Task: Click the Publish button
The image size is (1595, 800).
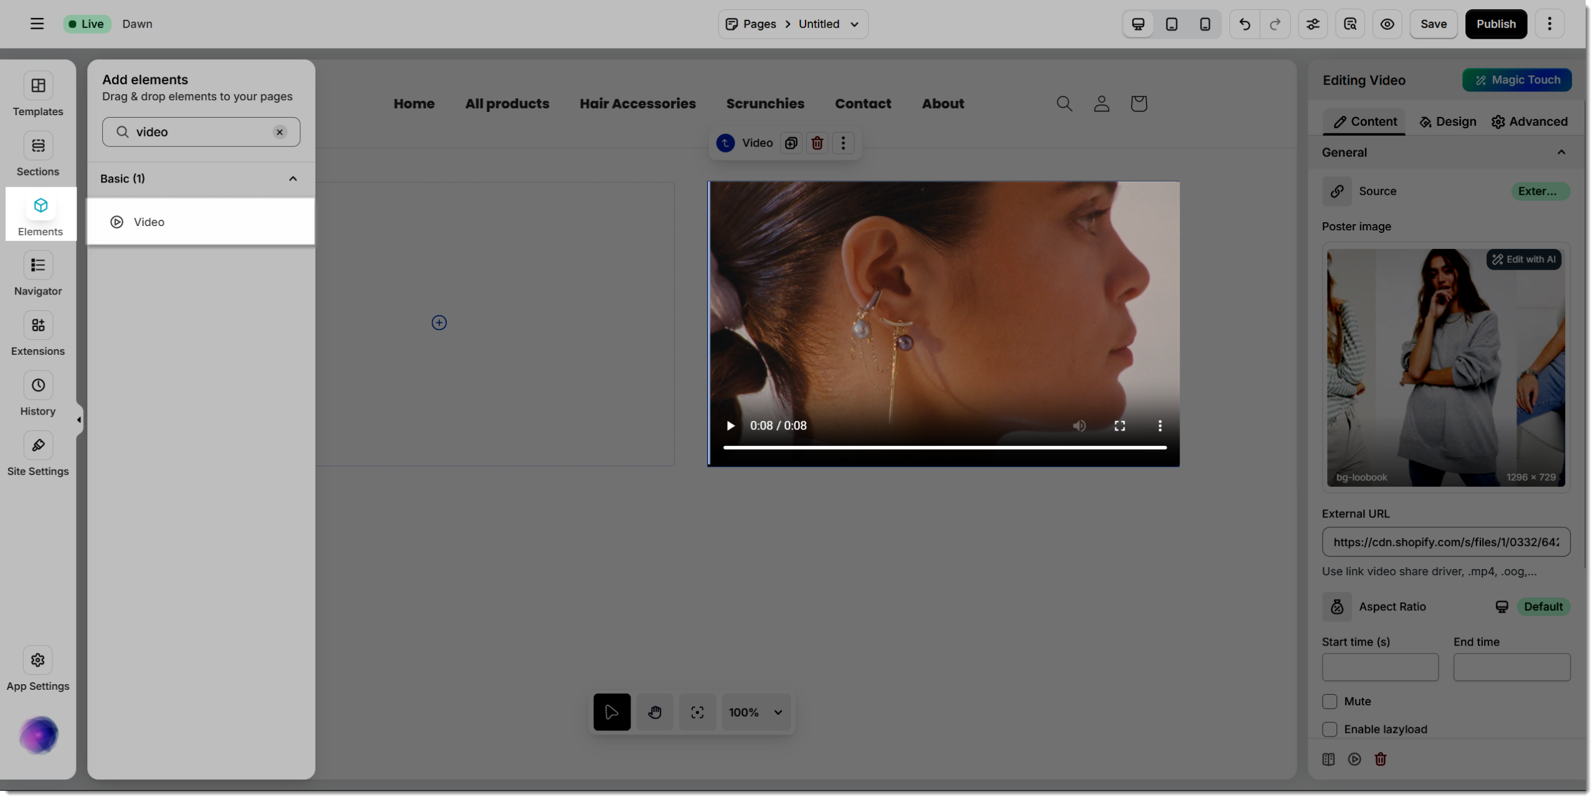Action: click(x=1495, y=24)
